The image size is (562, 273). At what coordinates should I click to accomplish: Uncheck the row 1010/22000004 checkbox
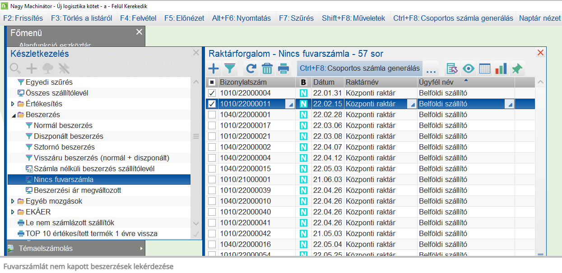pyautogui.click(x=212, y=93)
